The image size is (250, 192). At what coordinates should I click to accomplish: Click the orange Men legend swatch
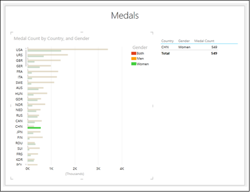tap(134, 58)
